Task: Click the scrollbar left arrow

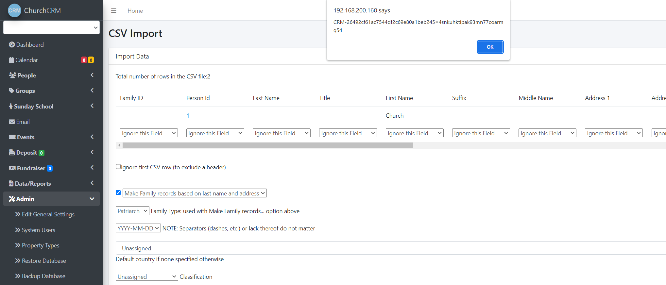Action: pyautogui.click(x=119, y=145)
